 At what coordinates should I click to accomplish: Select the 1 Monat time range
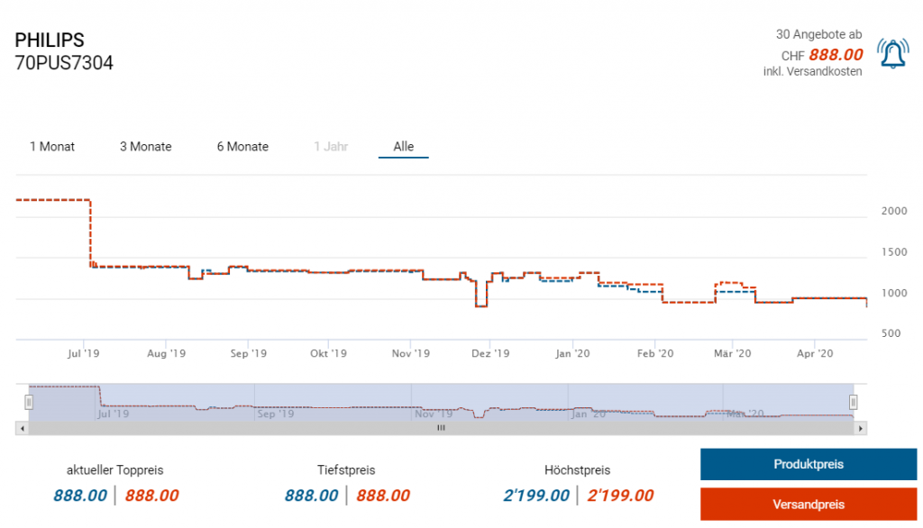pos(52,147)
